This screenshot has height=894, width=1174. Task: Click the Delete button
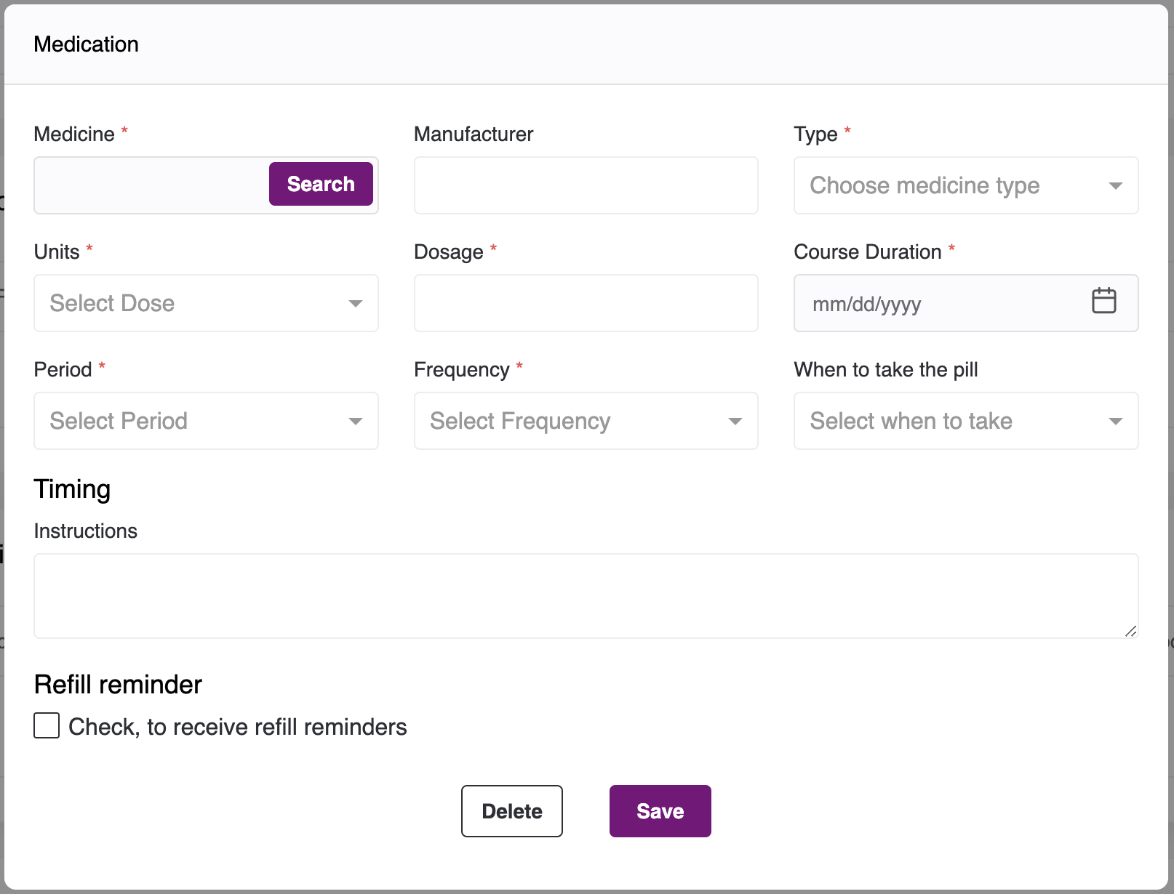pos(511,811)
